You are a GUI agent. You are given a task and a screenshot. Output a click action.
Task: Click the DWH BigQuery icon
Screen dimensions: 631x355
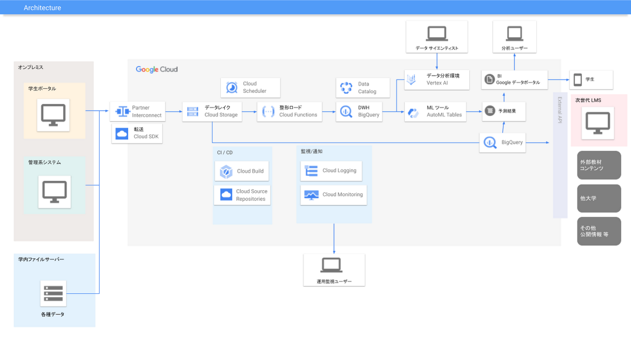tap(346, 111)
